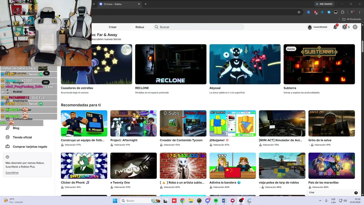The image size is (364, 205).
Task: Open the All Bookmarks folder
Action: point(352,19)
